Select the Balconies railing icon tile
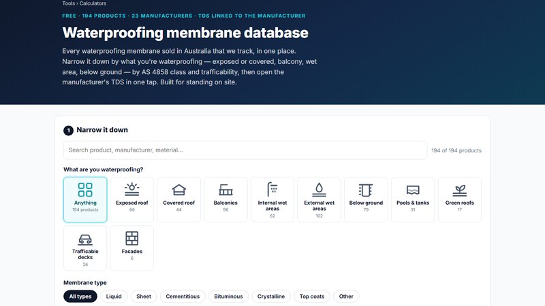The image size is (545, 306). (x=225, y=199)
